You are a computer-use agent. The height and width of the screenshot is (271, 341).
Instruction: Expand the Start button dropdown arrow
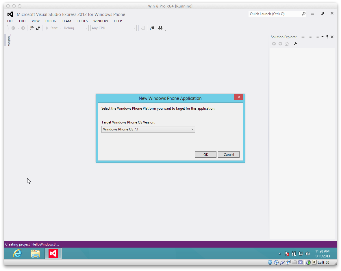(x=60, y=28)
